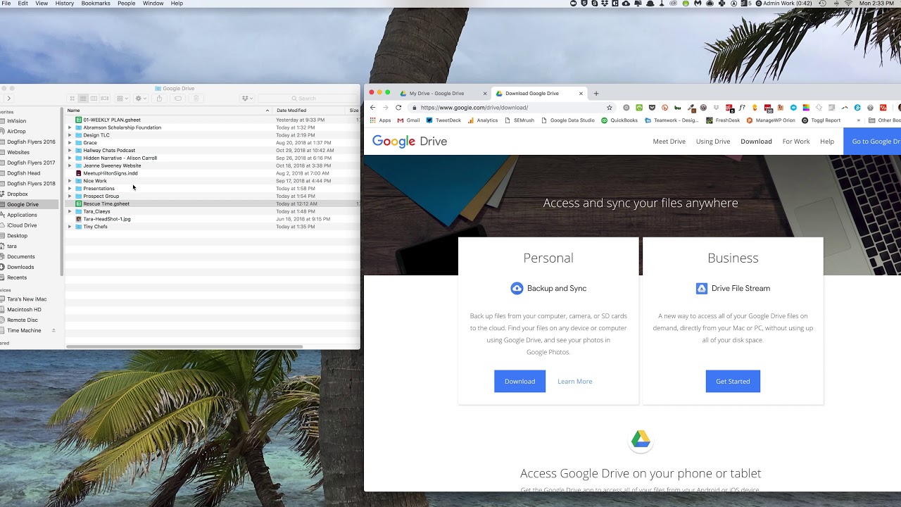
Task: Open Dropbox in Finder sidebar
Action: pyautogui.click(x=18, y=194)
